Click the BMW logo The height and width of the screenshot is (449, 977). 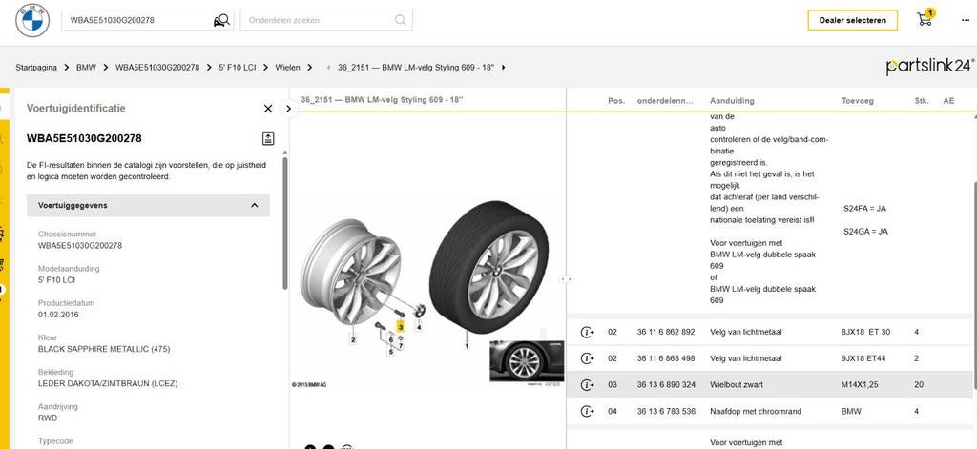tap(31, 20)
